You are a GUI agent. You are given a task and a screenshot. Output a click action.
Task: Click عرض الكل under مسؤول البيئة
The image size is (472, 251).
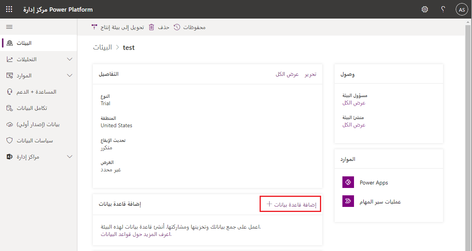(354, 103)
